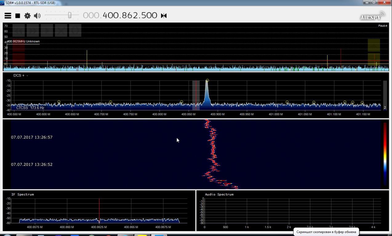The height and width of the screenshot is (236, 392).
Task: Click the 400.900 M frequency axis label
Action: (x=217, y=114)
